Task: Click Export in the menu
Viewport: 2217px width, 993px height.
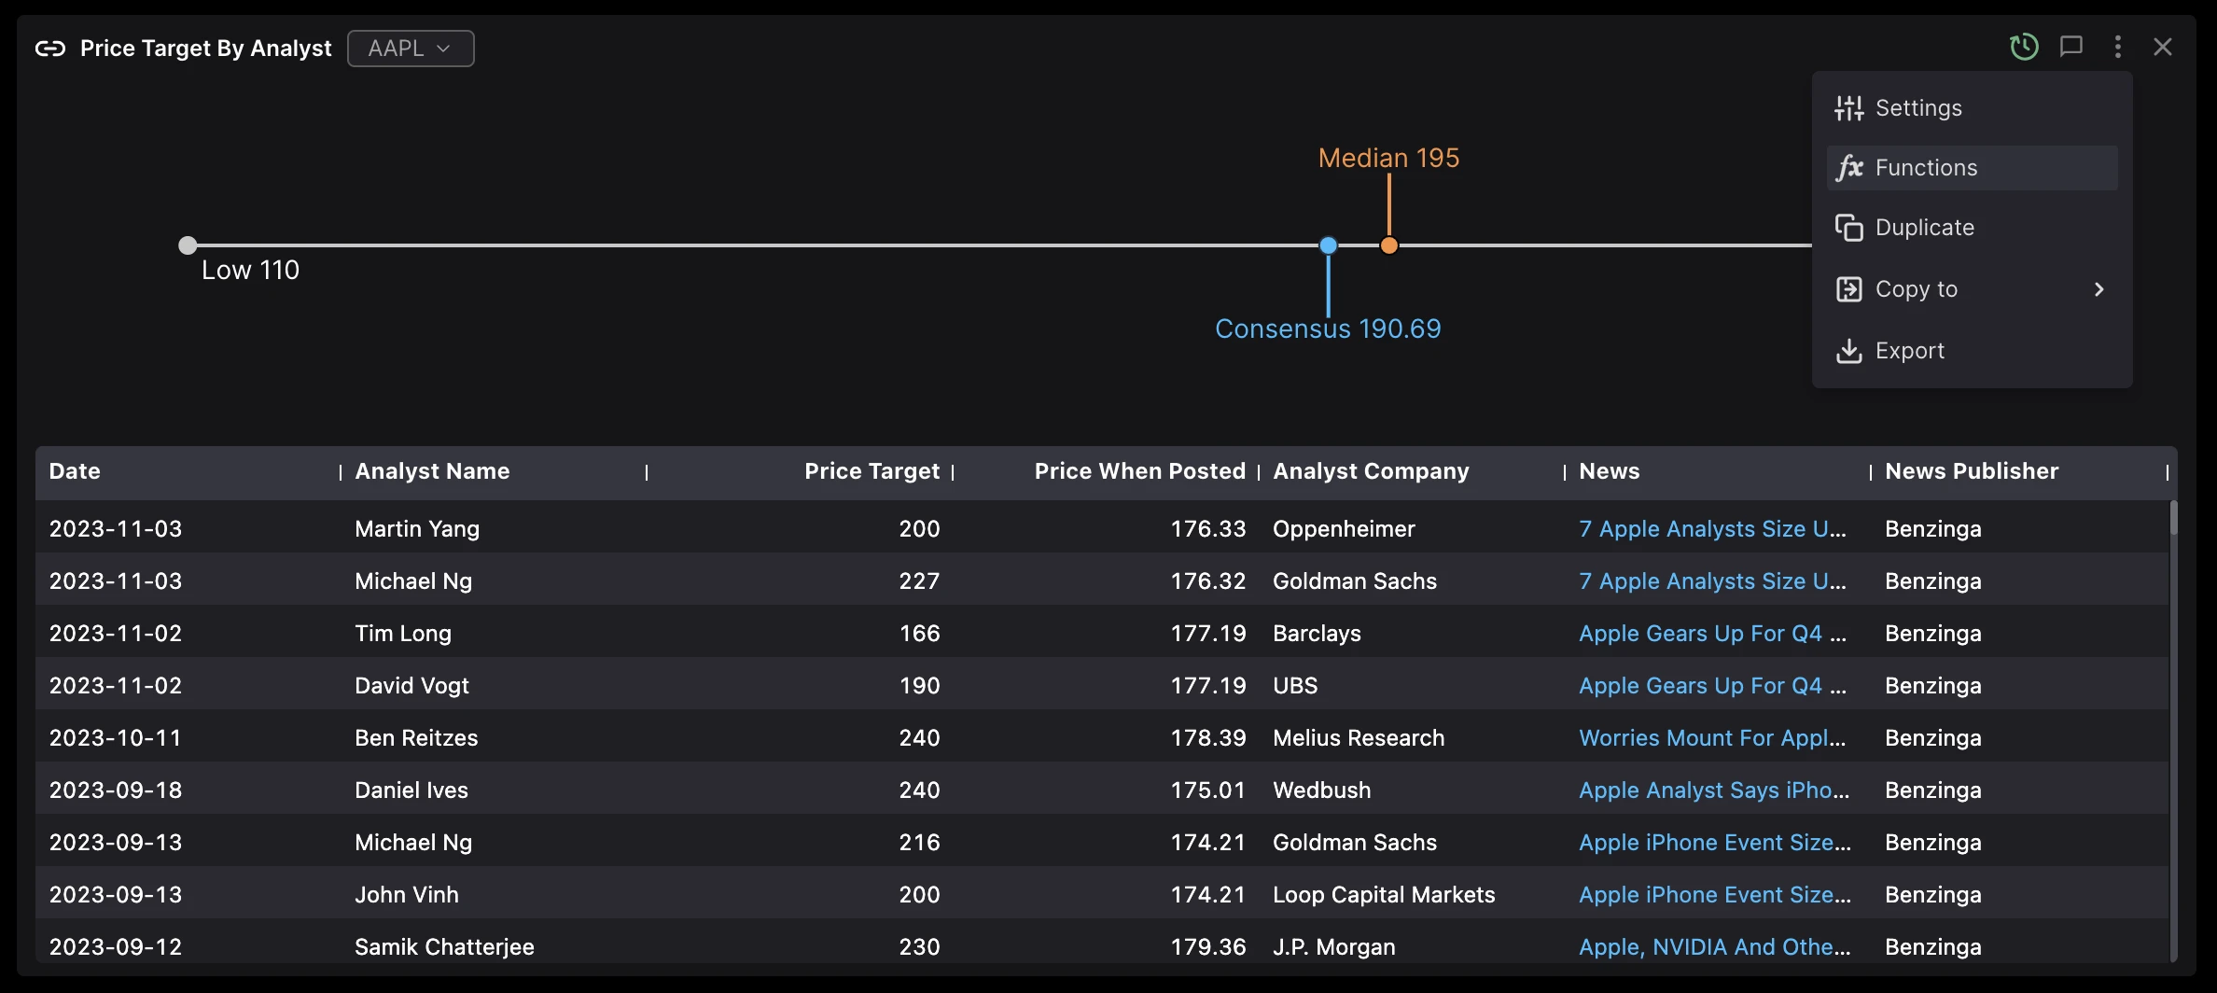Action: (x=1909, y=351)
